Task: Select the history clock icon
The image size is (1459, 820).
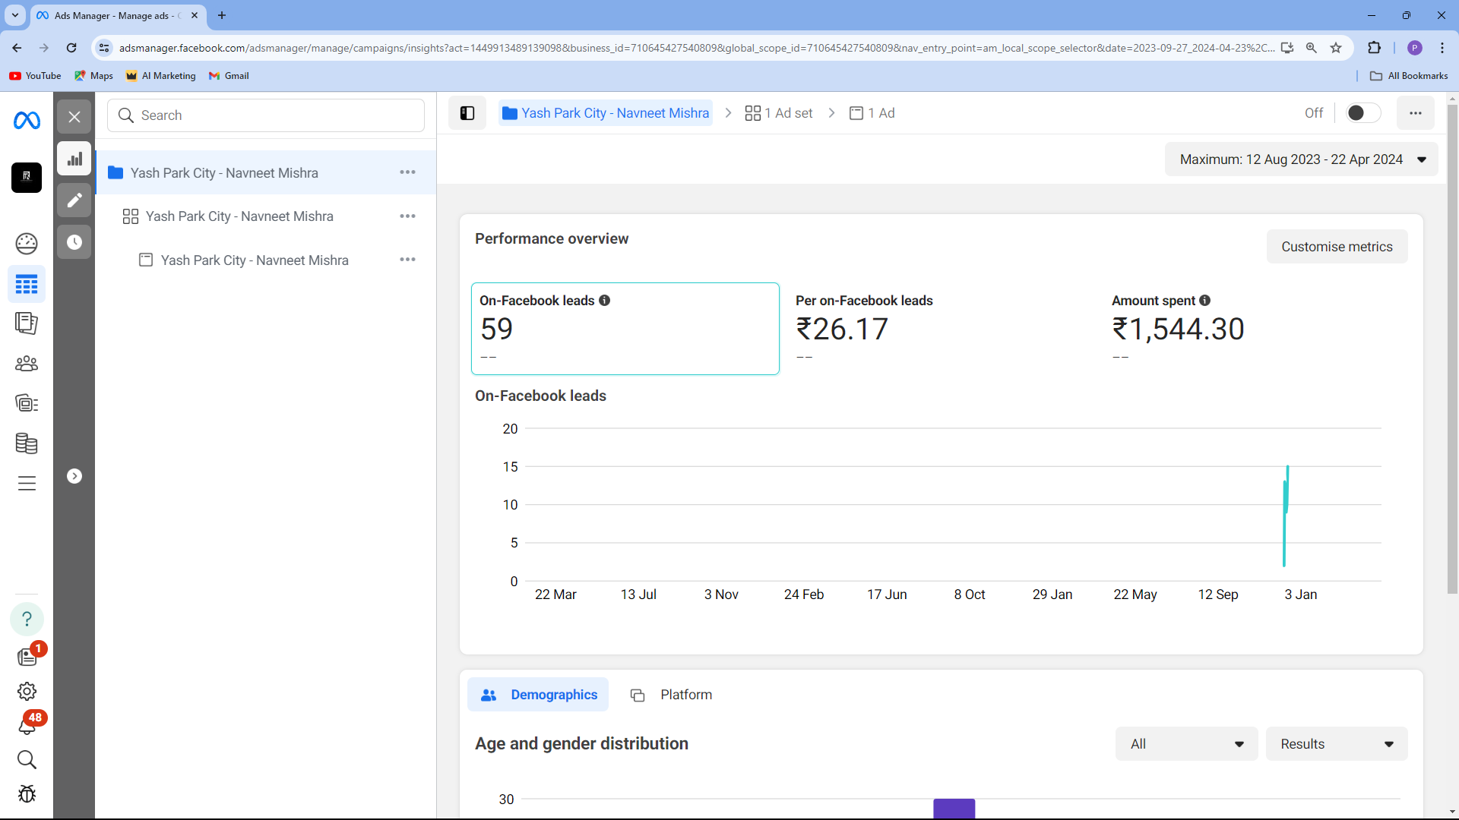Action: click(74, 242)
